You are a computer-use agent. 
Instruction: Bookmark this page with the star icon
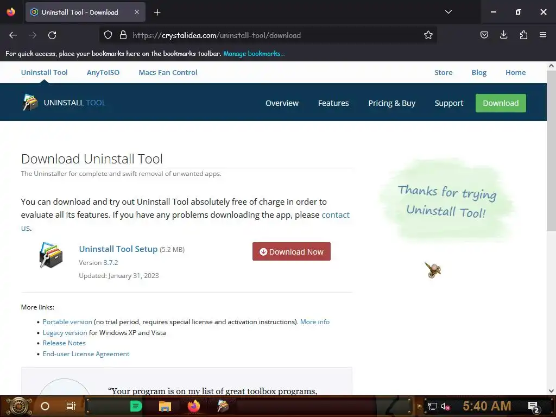428,35
